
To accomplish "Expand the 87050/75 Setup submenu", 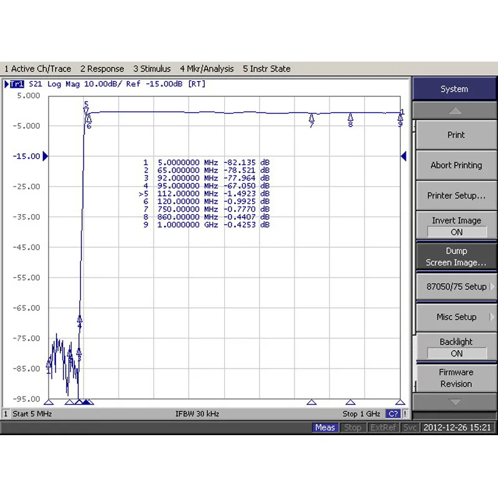I will tap(456, 286).
